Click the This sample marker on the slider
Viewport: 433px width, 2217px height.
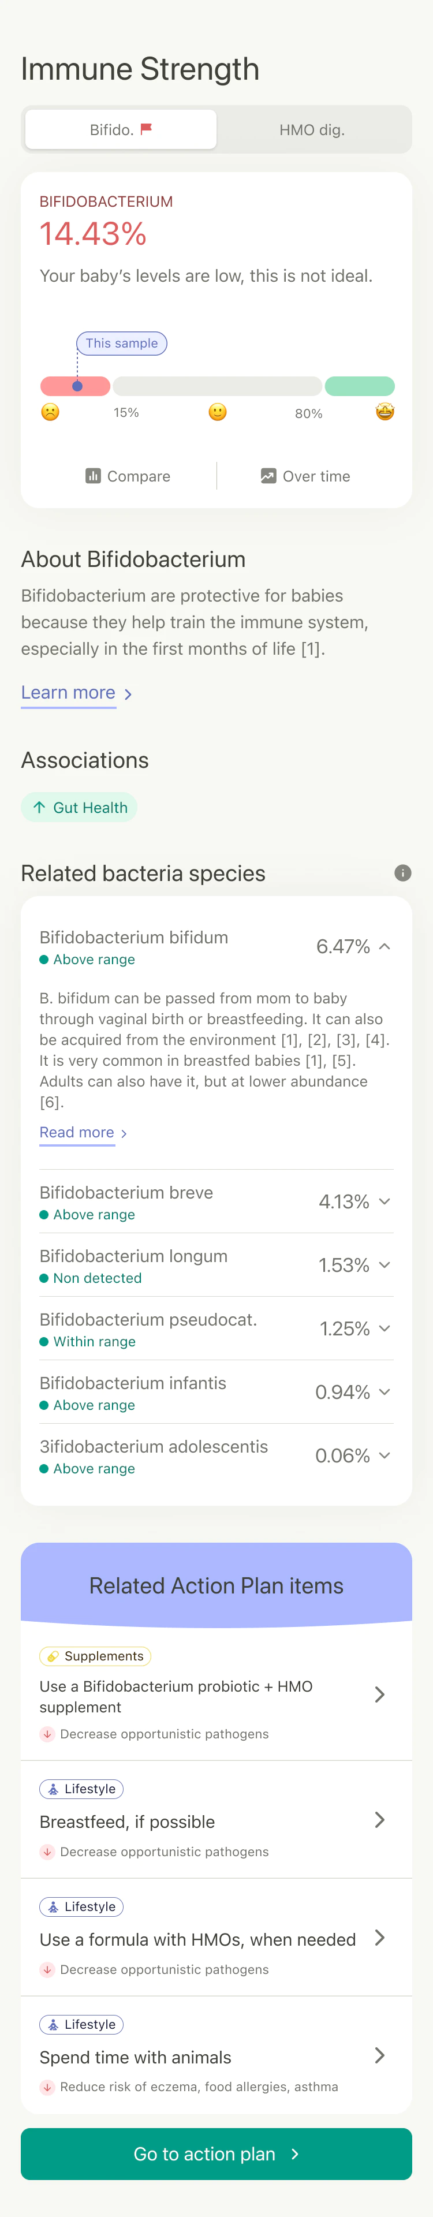(121, 342)
